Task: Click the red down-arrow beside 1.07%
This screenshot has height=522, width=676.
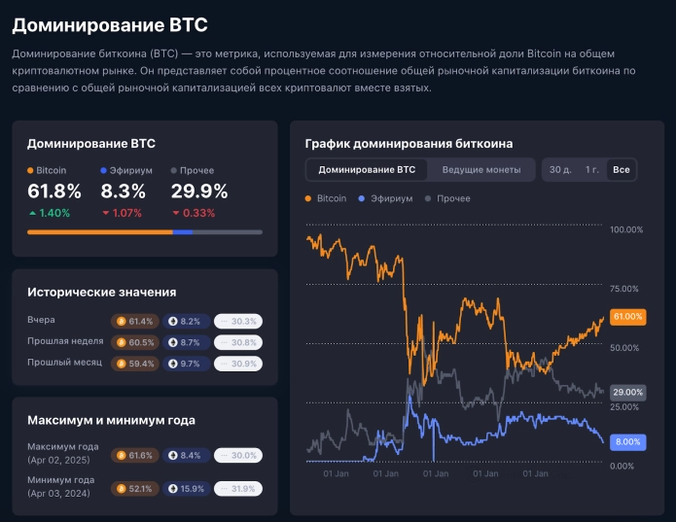Action: tap(105, 213)
